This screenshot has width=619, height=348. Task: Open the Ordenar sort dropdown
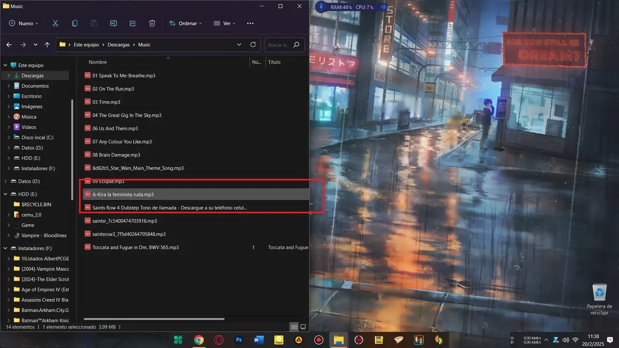186,23
